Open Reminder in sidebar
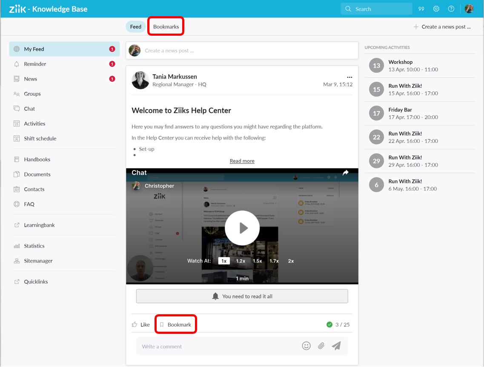Image resolution: width=484 pixels, height=367 pixels. (65, 64)
